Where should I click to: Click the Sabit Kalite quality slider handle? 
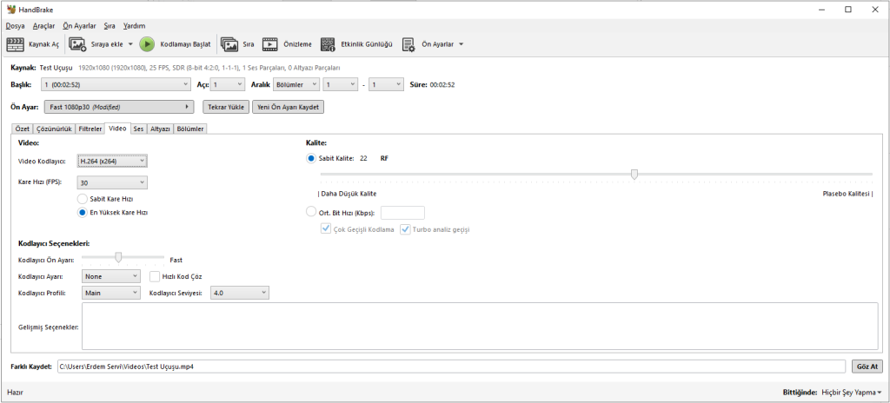634,174
